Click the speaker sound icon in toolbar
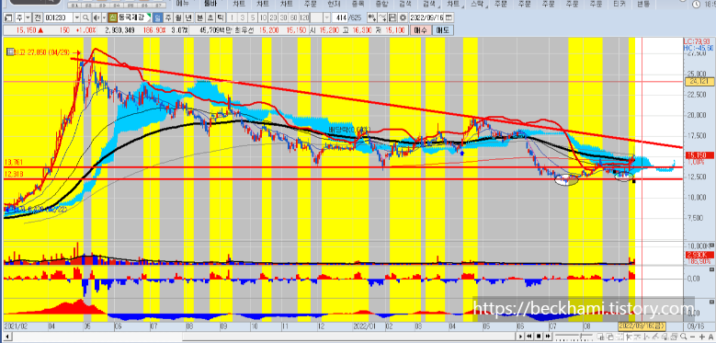The width and height of the screenshot is (716, 343). point(97,17)
